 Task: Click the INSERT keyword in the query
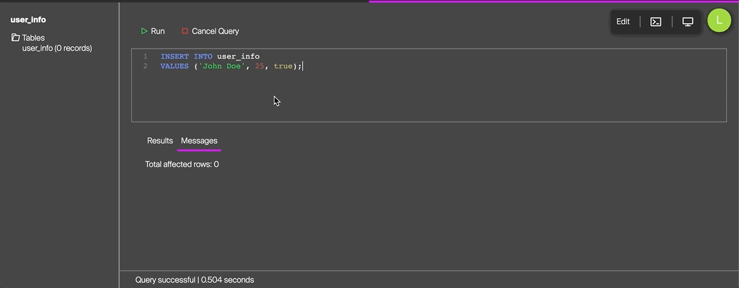point(174,56)
